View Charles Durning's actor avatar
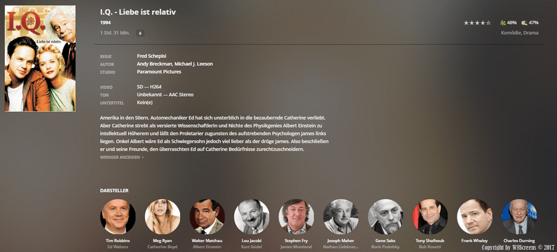557x252 pixels. [x=519, y=217]
